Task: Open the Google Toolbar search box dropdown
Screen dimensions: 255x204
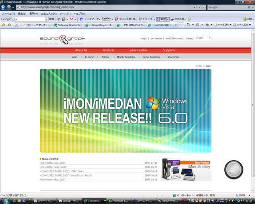Action: coord(47,19)
